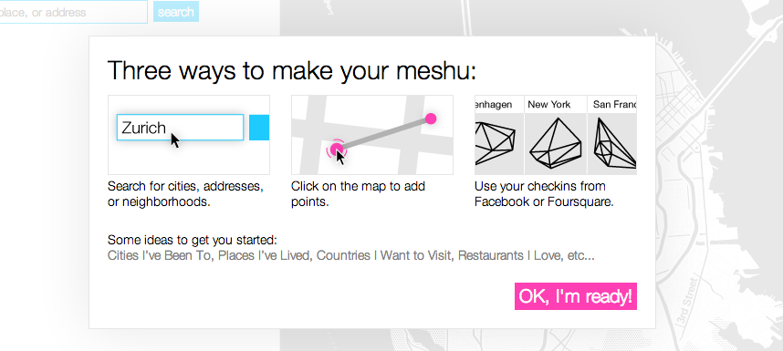
Task: Click the "Three ways to make your meshu" heading
Action: click(x=292, y=70)
